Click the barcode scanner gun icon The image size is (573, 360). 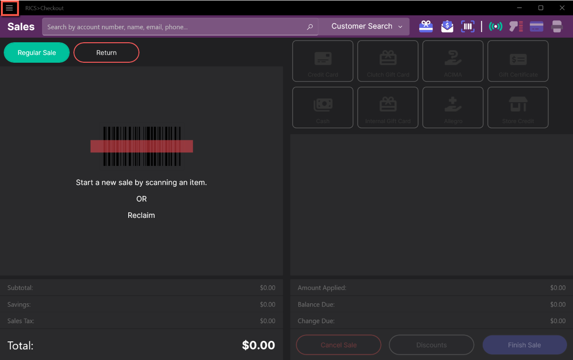coord(516,26)
